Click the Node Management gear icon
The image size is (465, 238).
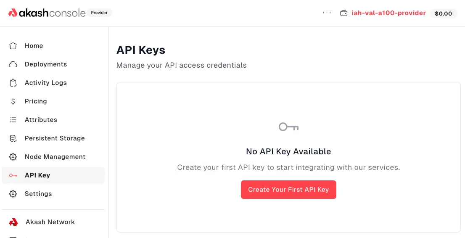(13, 157)
